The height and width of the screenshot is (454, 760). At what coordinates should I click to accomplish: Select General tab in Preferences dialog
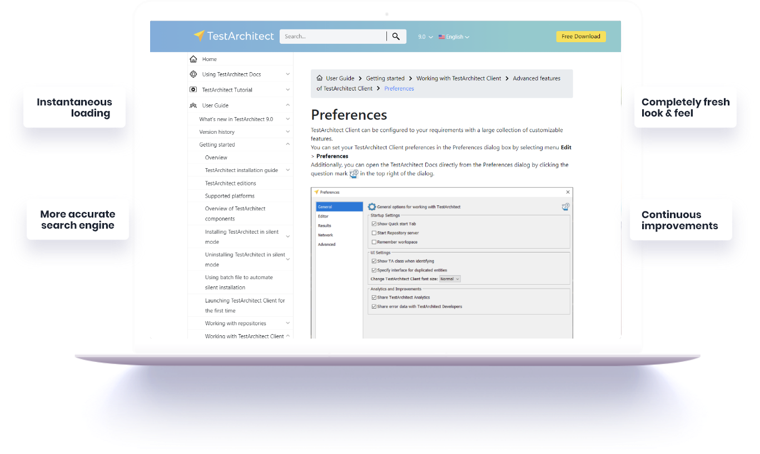pyautogui.click(x=339, y=207)
